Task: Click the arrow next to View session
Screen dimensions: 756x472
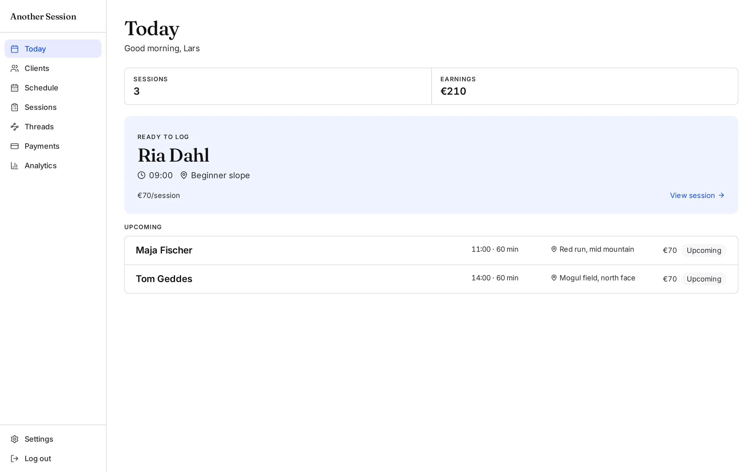Action: pyautogui.click(x=721, y=195)
